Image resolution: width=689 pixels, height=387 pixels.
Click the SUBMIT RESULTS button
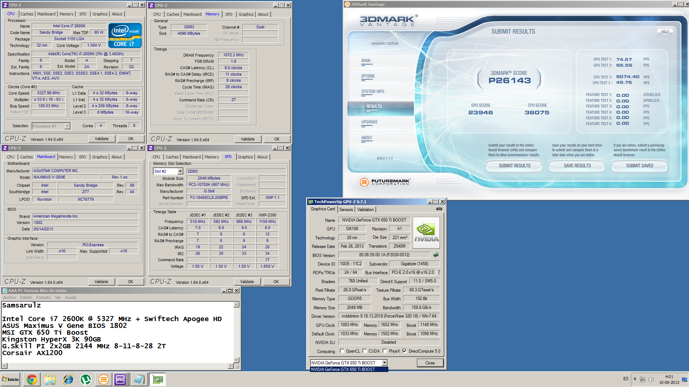tap(514, 166)
